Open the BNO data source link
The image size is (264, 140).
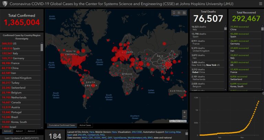pyautogui.click(x=150, y=138)
